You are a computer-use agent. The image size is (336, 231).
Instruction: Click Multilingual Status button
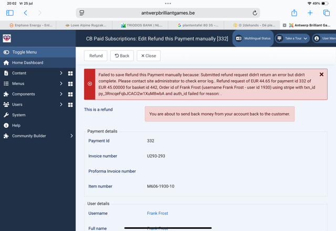[x=253, y=39]
